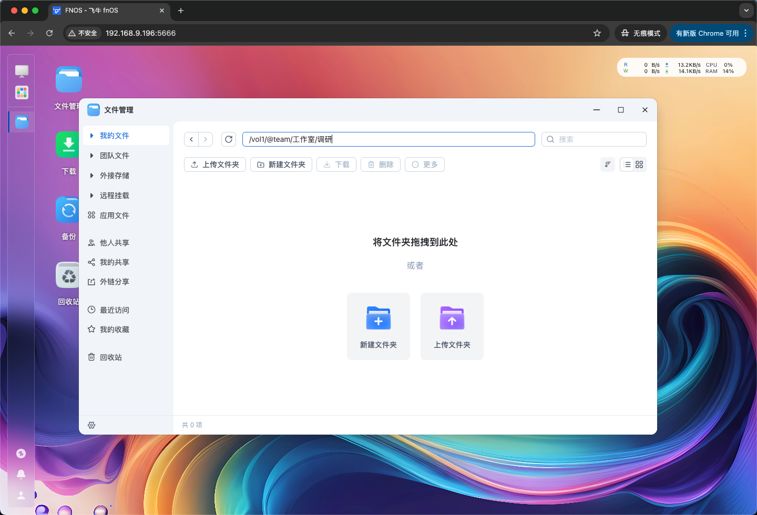This screenshot has height=515, width=757.
Task: Click the large New Folder tile
Action: click(x=378, y=326)
